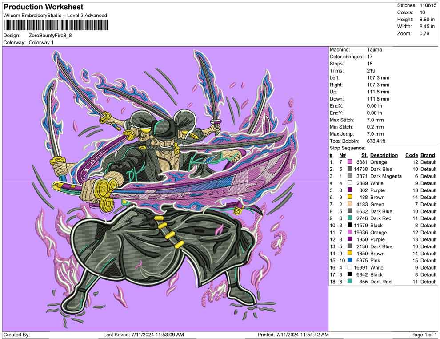This screenshot has width=440, height=339.
Task: Click the Code column header
Action: pyautogui.click(x=411, y=155)
